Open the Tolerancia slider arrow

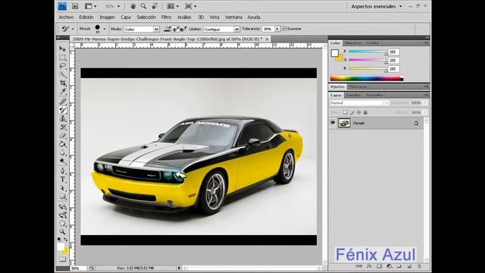[277, 29]
